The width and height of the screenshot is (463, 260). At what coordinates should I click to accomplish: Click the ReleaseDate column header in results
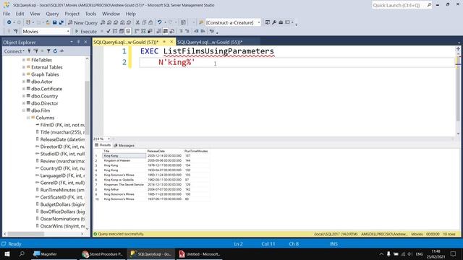pyautogui.click(x=156, y=151)
